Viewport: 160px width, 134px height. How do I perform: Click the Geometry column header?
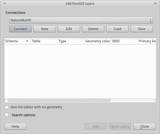(x=97, y=41)
